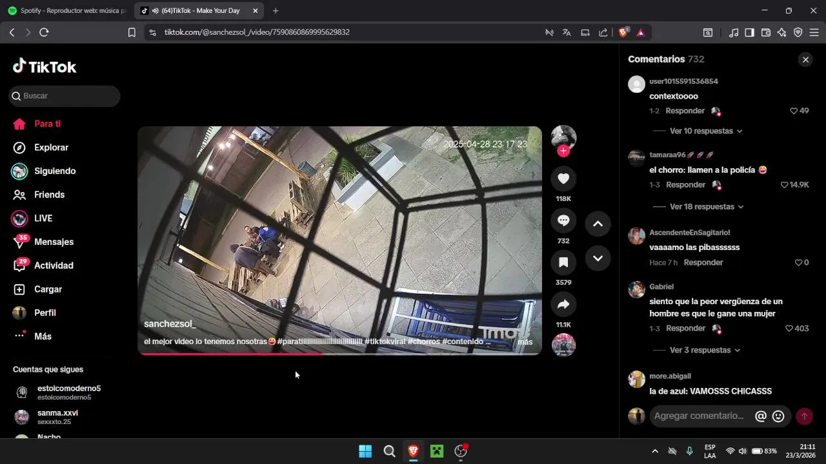Open comments via speech bubble icon
This screenshot has height=464, width=826.
[563, 220]
